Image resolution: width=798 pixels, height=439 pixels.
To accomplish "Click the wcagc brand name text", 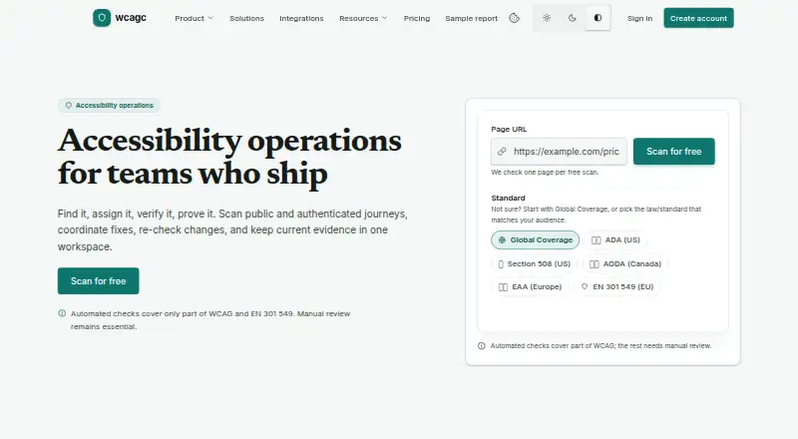I will [x=131, y=18].
